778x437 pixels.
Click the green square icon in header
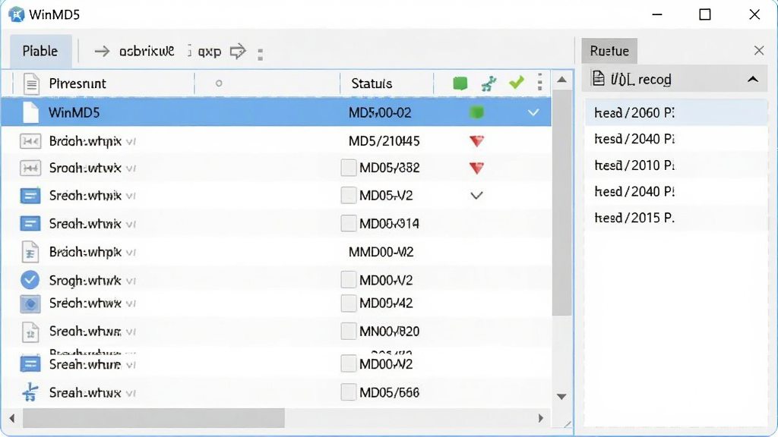point(460,83)
